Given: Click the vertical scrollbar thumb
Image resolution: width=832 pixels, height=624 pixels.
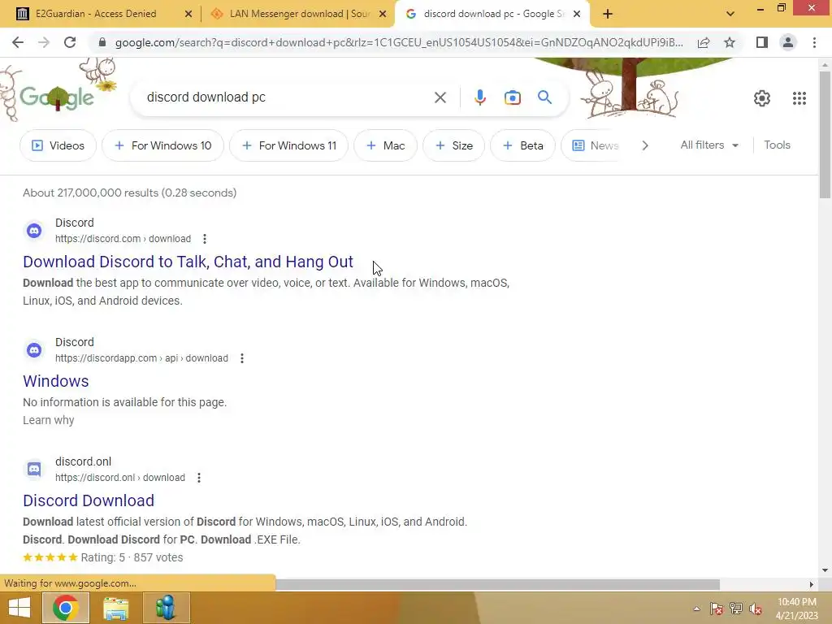Looking at the screenshot, I should click(x=825, y=135).
